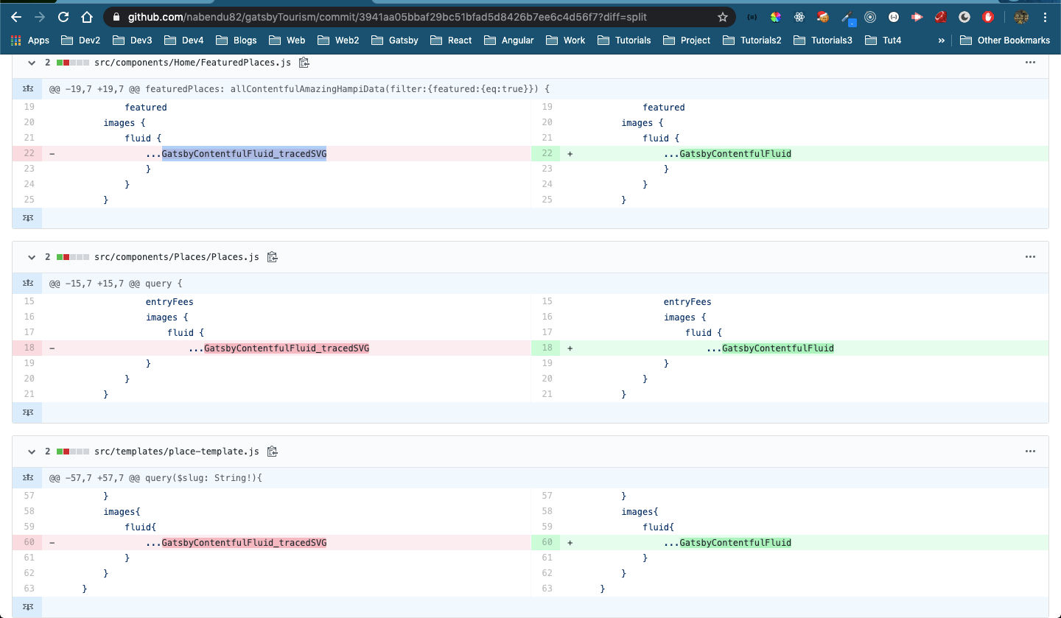Show hidden bookmarks via double chevron
Viewport: 1061px width, 618px height.
click(941, 40)
